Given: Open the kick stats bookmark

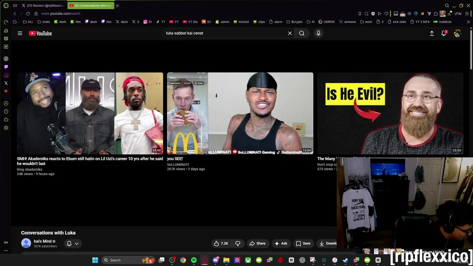Looking at the screenshot, I should tap(397, 22).
